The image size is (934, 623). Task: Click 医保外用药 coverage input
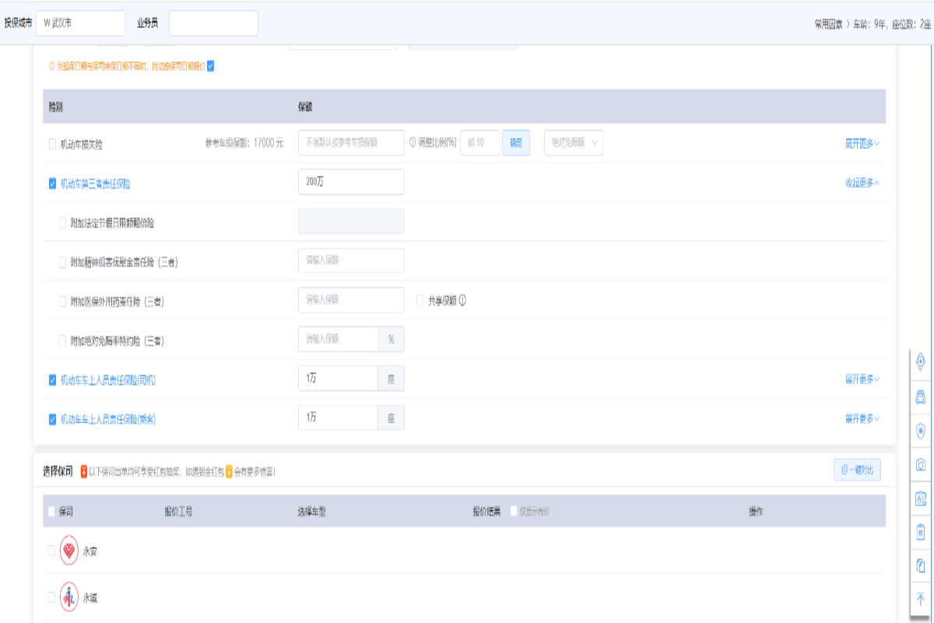351,300
